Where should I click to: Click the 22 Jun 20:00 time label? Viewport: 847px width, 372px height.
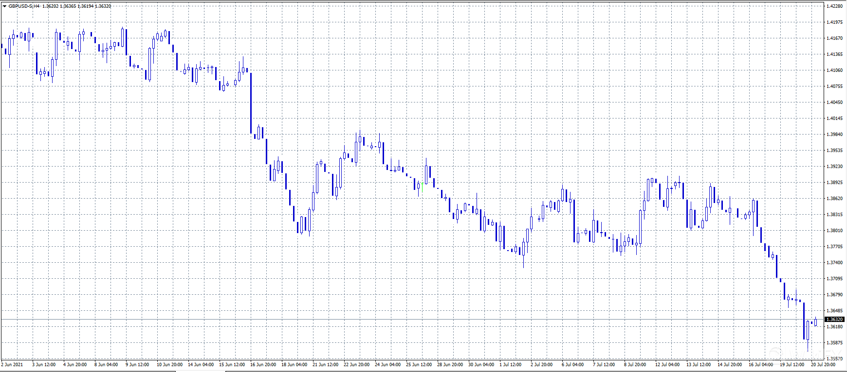[356, 365]
